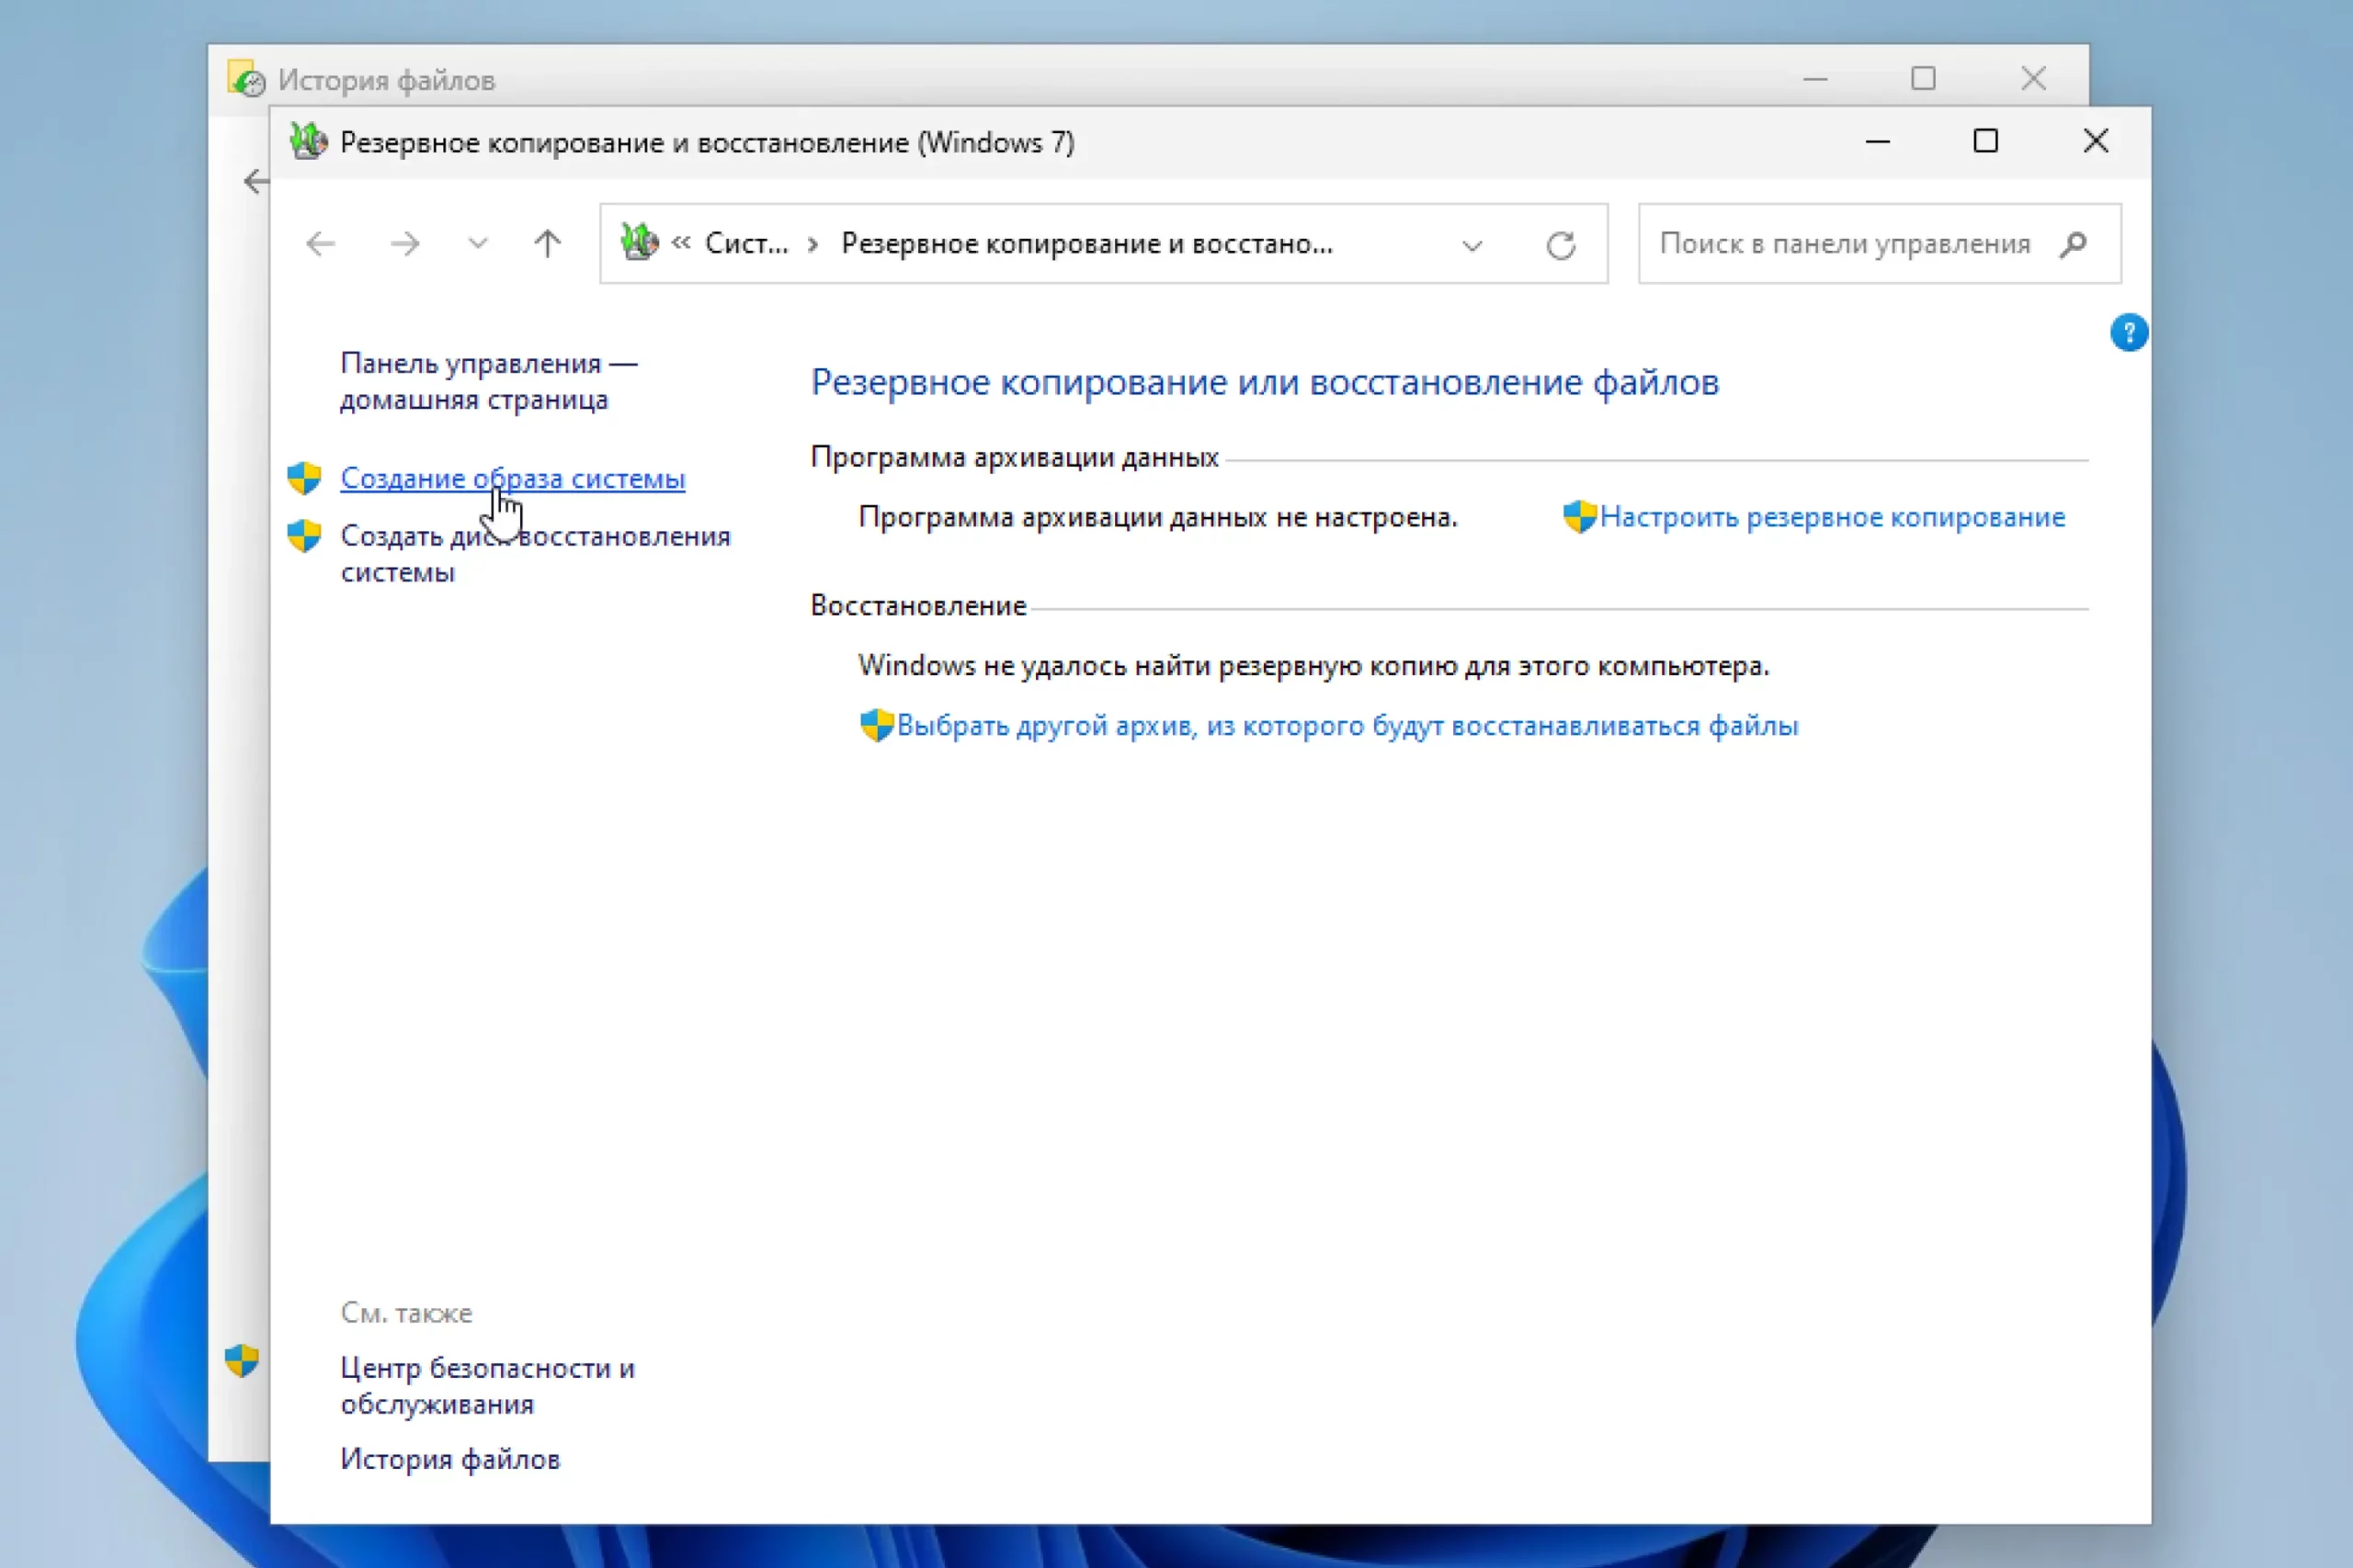Click the blue help question mark icon
Image resolution: width=2353 pixels, height=1568 pixels.
(2128, 333)
